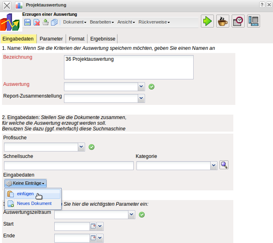Click the coffee cup icon button
273x243 pixels.
pyautogui.click(x=223, y=21)
